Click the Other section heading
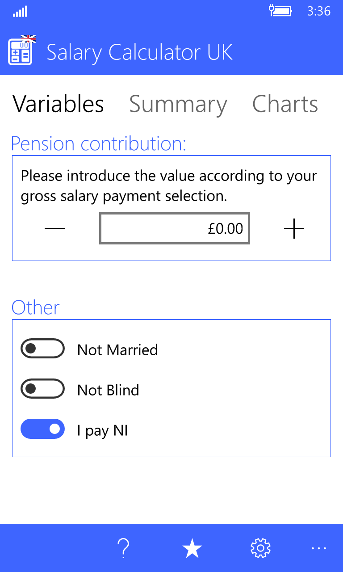 (x=36, y=307)
